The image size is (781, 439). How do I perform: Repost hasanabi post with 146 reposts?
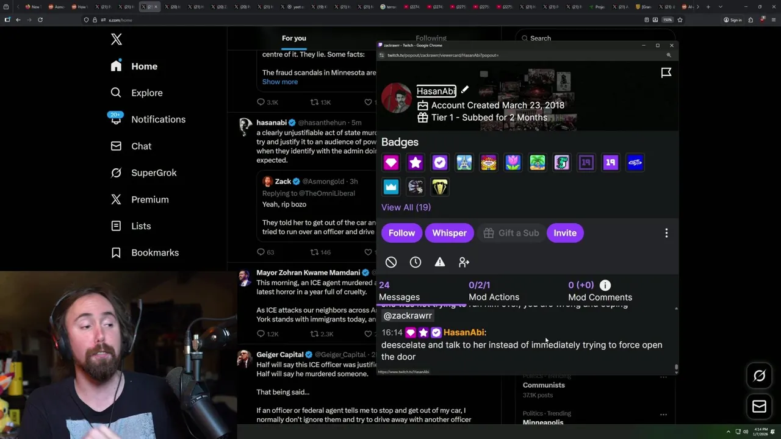(320, 252)
